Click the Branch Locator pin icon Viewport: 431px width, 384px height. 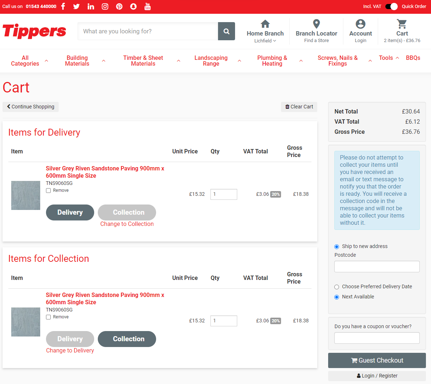[x=317, y=24]
